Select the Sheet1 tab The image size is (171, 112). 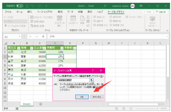[x=27, y=104]
